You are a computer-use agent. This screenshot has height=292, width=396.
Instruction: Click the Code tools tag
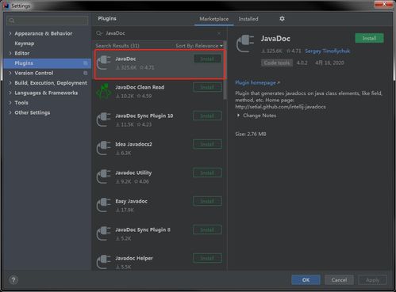(277, 63)
